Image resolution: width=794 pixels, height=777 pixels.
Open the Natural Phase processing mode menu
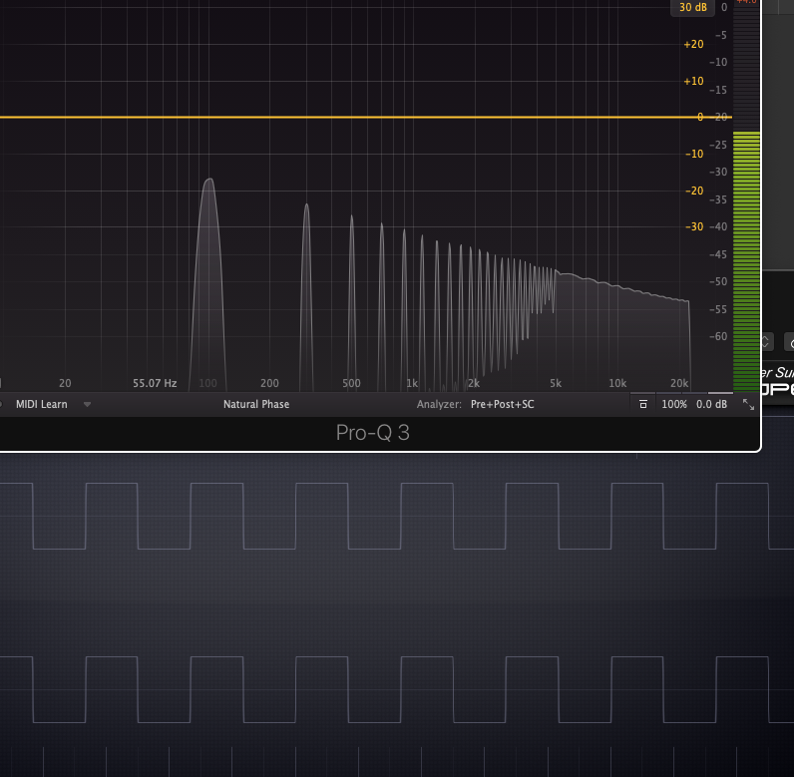tap(256, 404)
